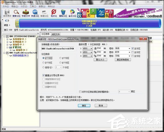The image size is (164, 132).
Task: Switch to the 浏览文件 tab
Action: (x=55, y=34)
